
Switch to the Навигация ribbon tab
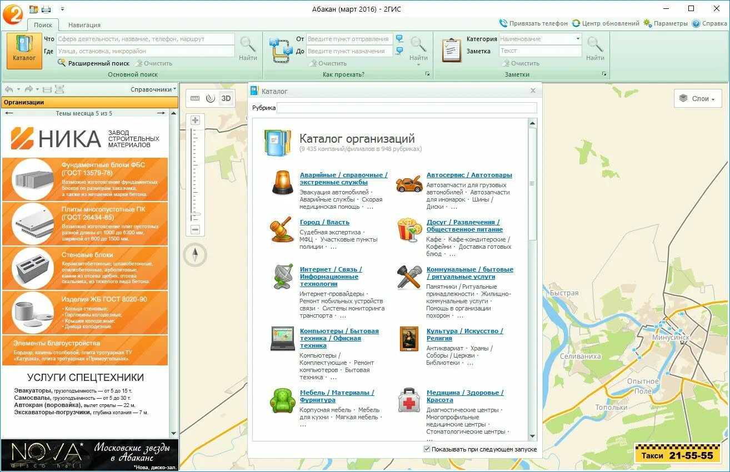(84, 25)
